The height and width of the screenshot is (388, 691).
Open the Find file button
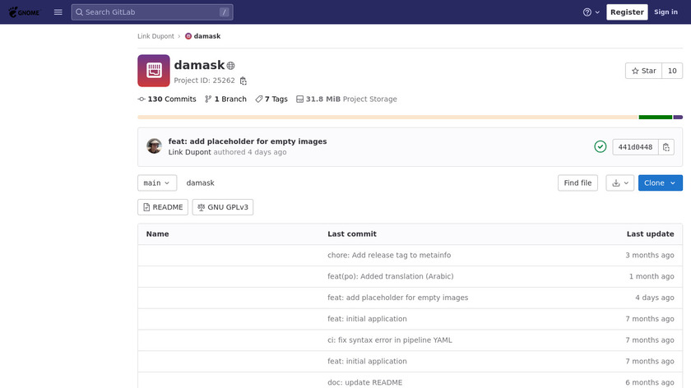pyautogui.click(x=577, y=183)
